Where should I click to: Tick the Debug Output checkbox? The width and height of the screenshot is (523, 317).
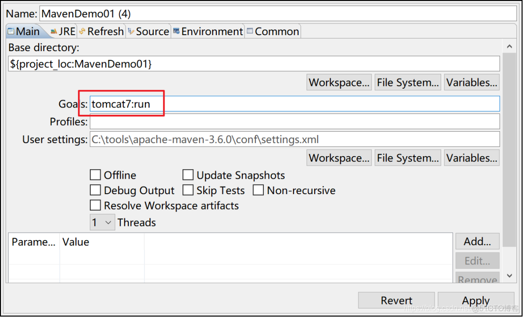(x=95, y=190)
